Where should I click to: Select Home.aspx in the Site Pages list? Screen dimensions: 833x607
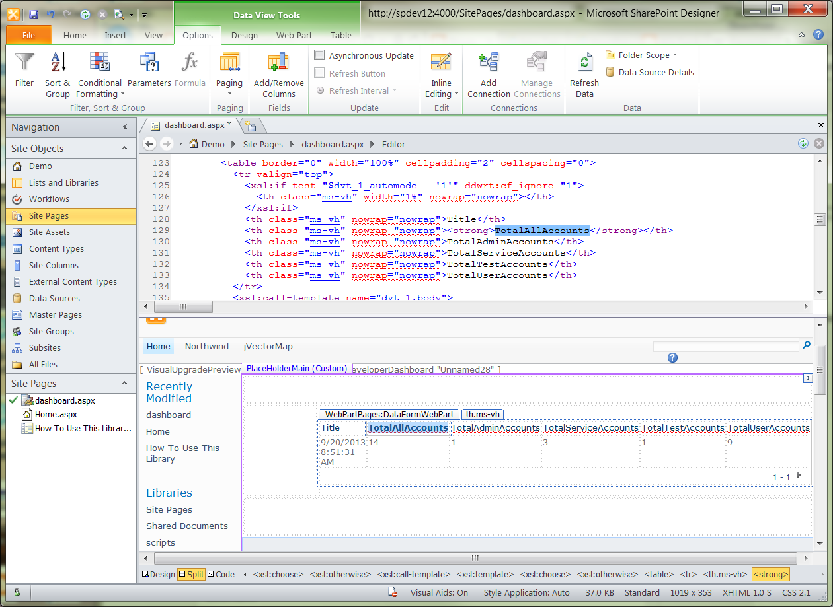56,415
